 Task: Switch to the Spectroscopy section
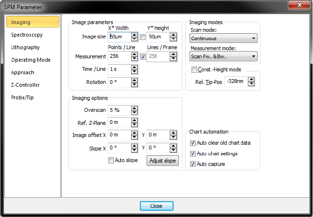pos(27,35)
